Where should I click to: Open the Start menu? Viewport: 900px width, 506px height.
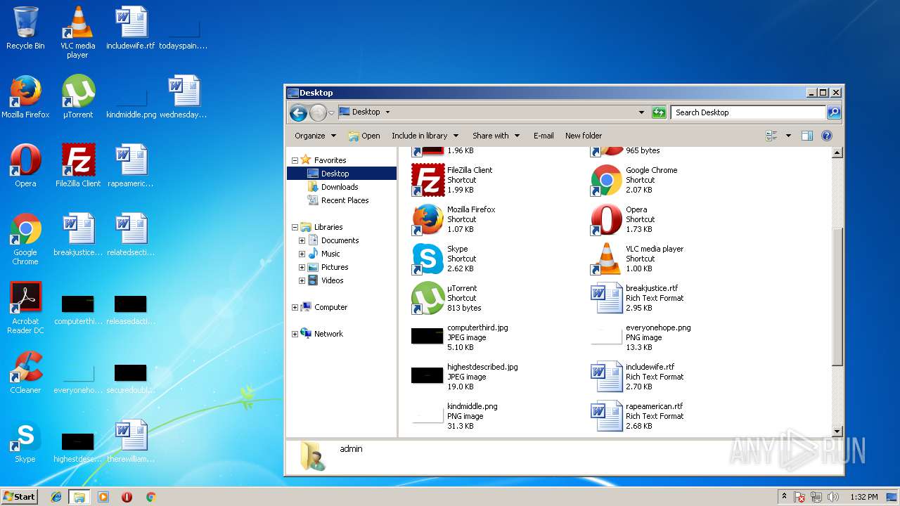point(19,496)
